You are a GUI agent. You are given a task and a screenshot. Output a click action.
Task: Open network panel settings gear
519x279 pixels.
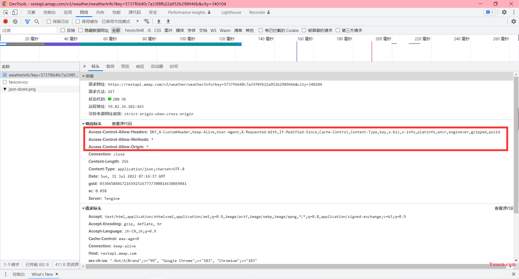click(514, 21)
